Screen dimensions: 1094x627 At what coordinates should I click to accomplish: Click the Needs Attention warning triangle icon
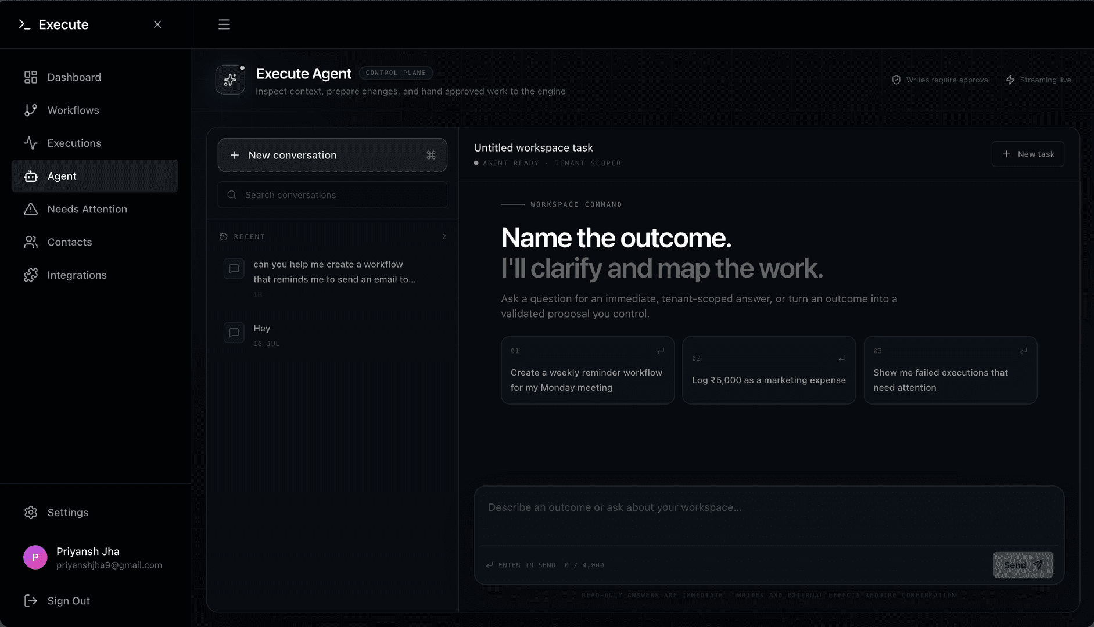point(31,209)
